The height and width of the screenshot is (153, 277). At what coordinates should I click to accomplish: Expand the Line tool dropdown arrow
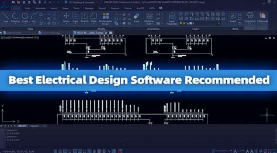point(6,24)
